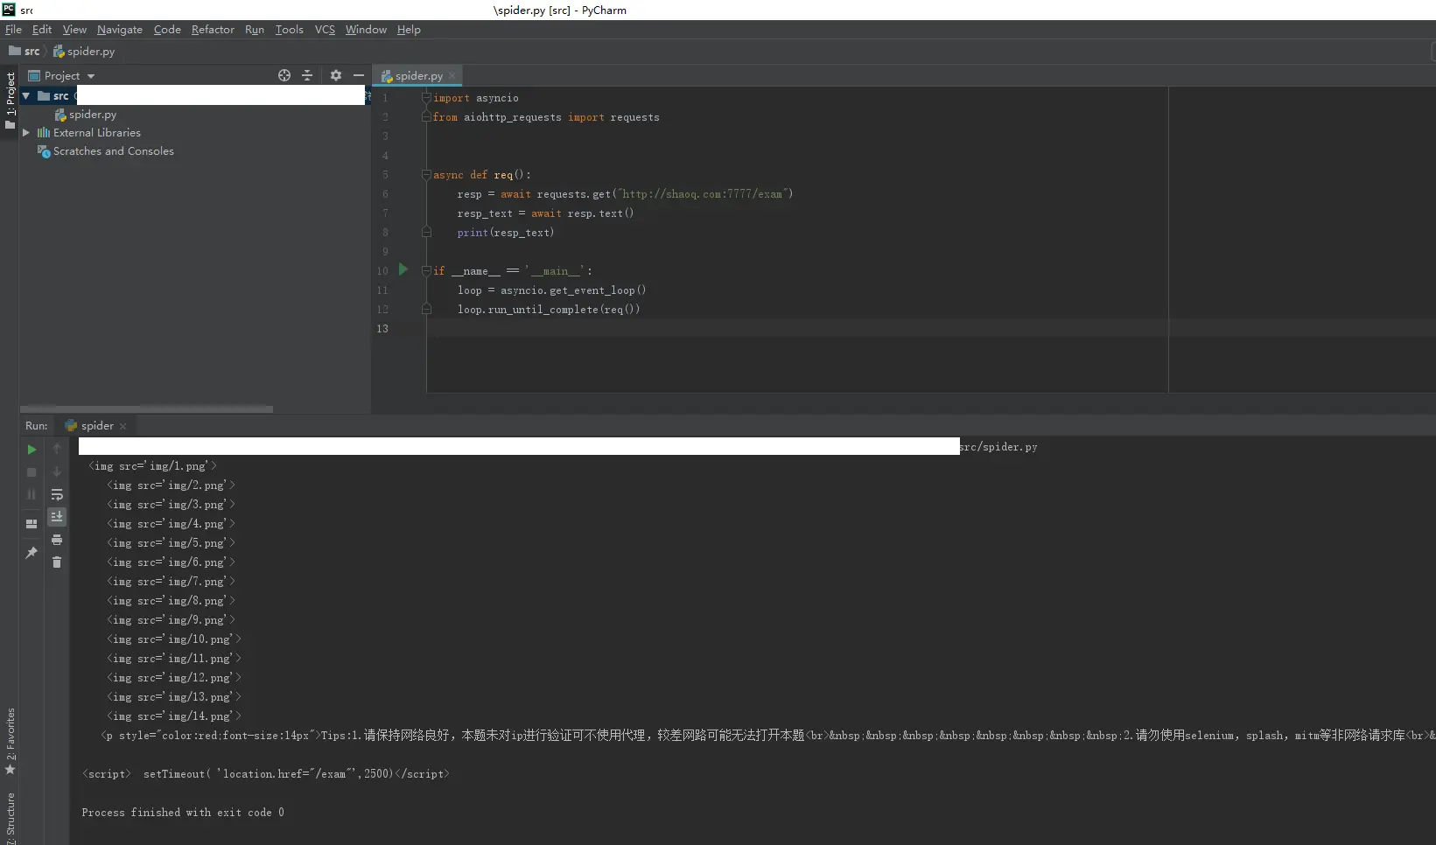
Task: Locate opened file with crosshair icon
Action: pos(284,75)
